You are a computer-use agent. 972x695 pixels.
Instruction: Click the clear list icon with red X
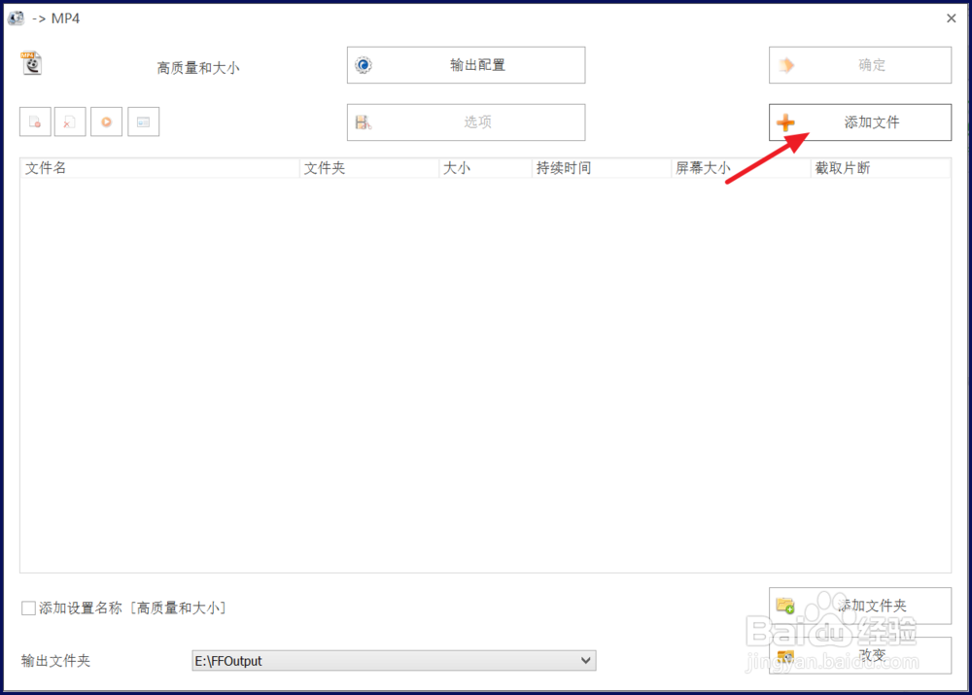point(70,121)
